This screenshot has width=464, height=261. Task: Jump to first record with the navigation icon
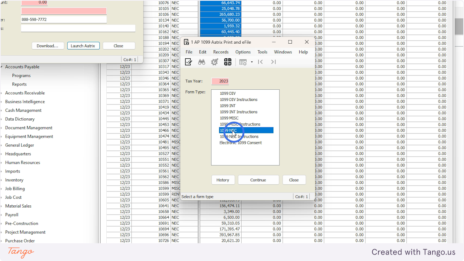(260, 62)
